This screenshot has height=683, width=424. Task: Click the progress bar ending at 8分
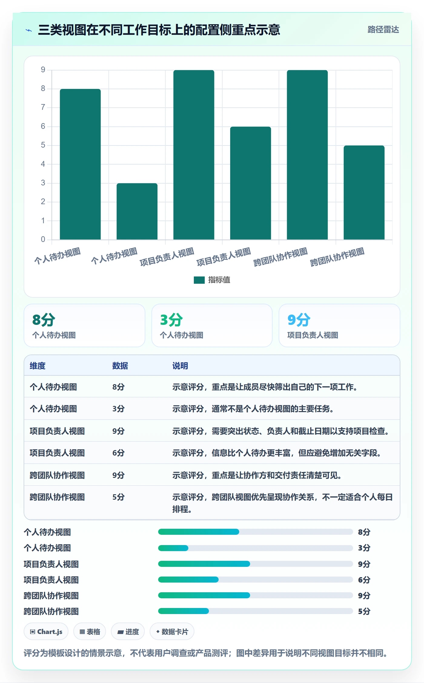(255, 532)
